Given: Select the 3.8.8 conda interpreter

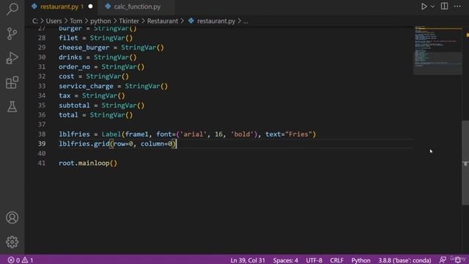Looking at the screenshot, I should [405, 260].
